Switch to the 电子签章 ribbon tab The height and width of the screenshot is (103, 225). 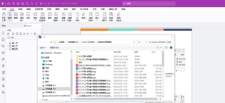point(84,9)
